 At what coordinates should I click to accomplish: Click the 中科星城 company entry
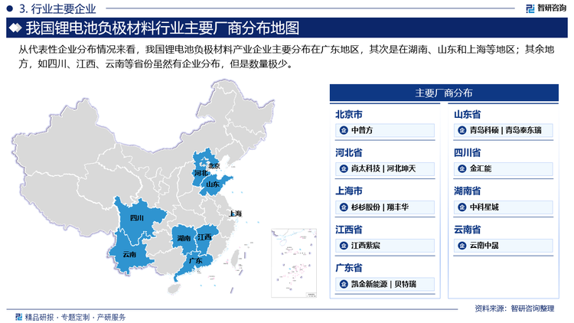(504, 207)
